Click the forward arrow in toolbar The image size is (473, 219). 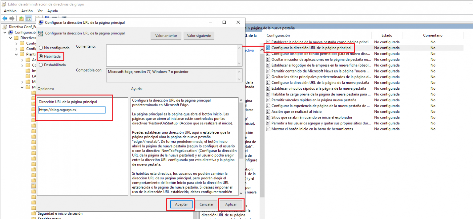(12, 18)
